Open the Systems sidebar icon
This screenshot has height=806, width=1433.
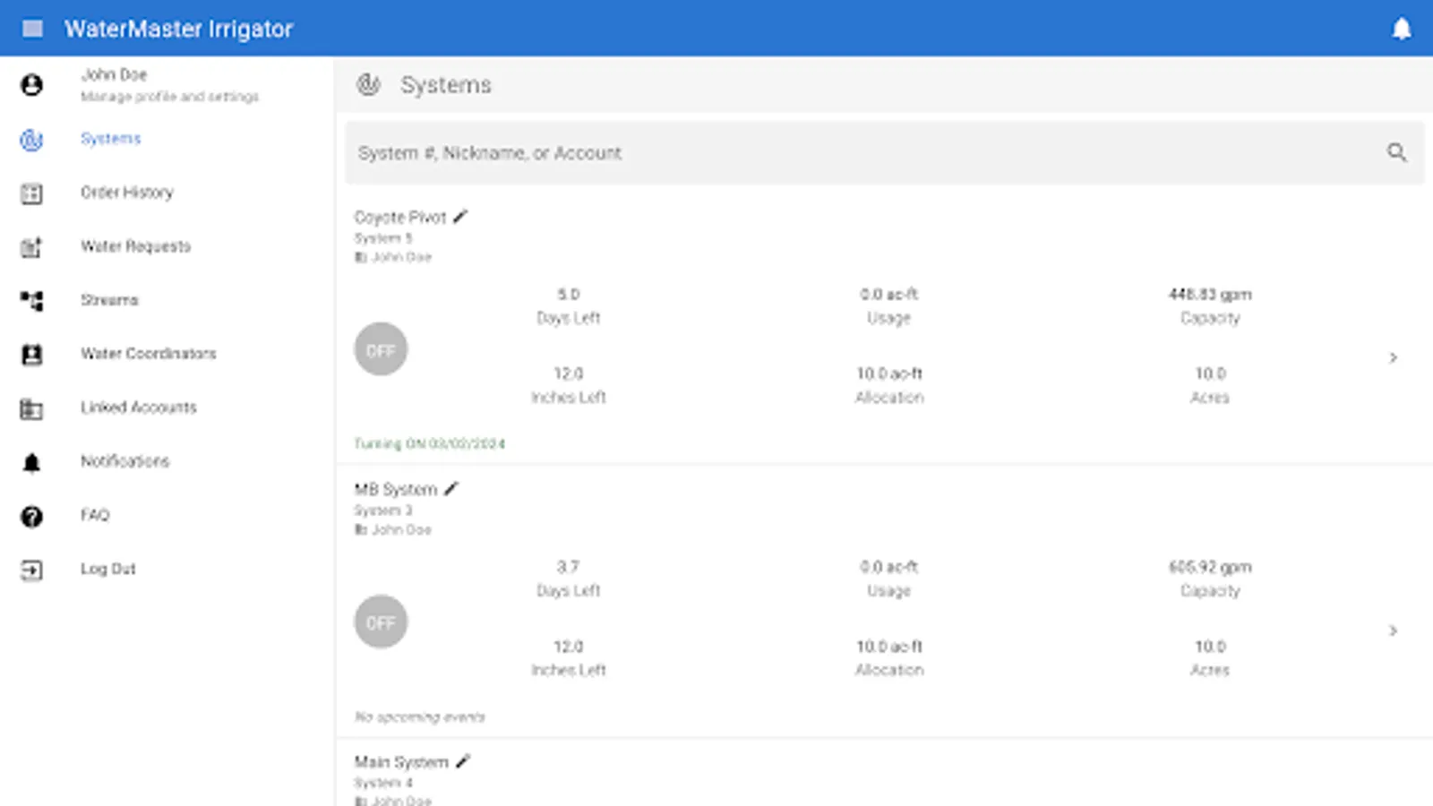coord(31,140)
